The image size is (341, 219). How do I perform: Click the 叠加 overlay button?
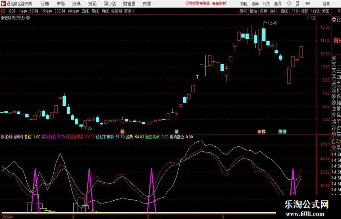coord(253,11)
